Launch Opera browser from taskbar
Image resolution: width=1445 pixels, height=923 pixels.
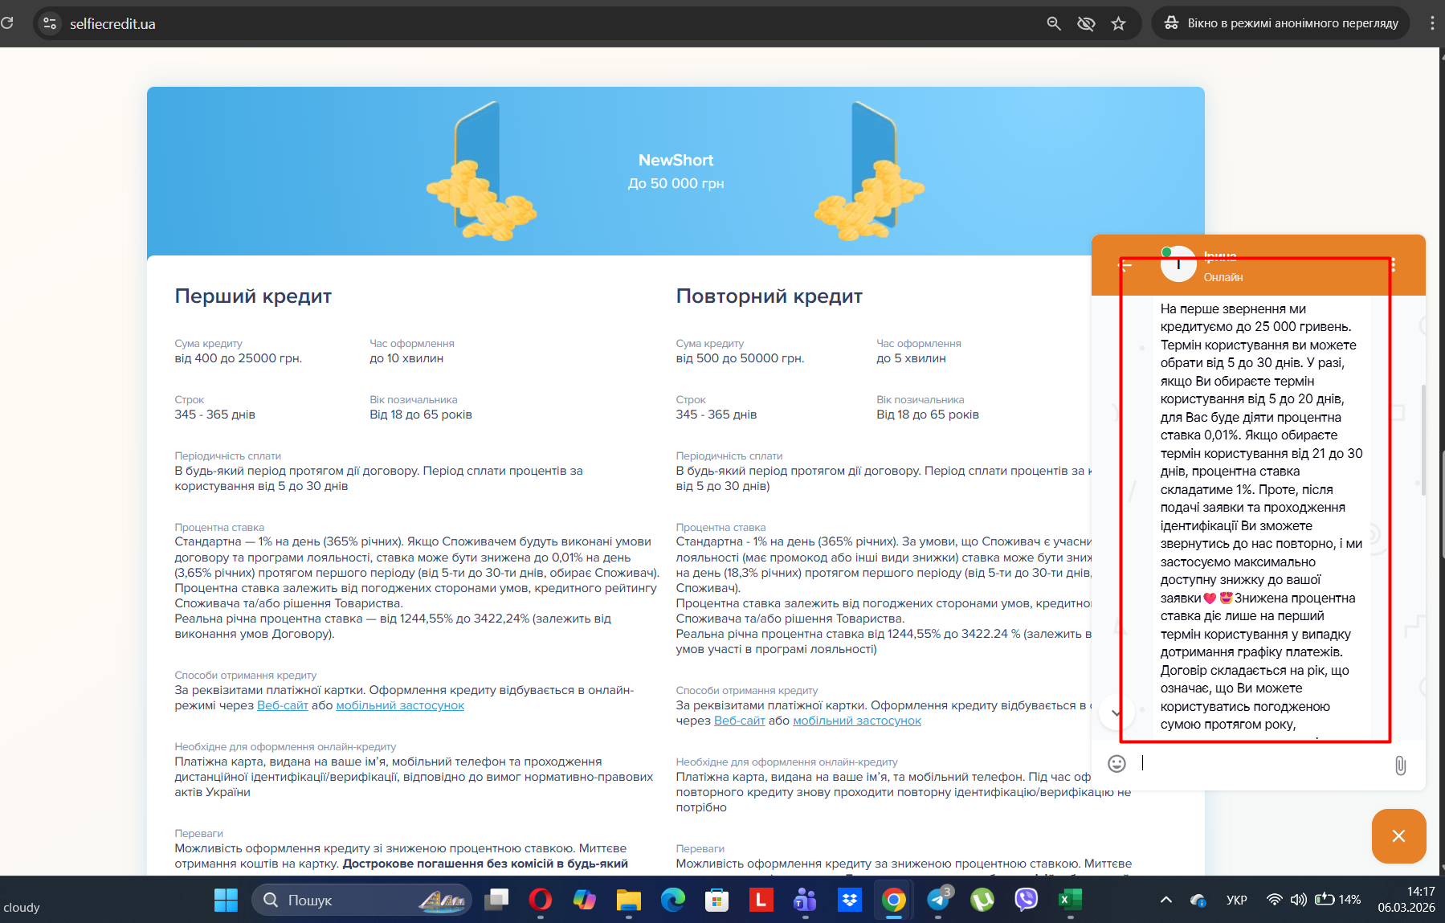pos(541,900)
